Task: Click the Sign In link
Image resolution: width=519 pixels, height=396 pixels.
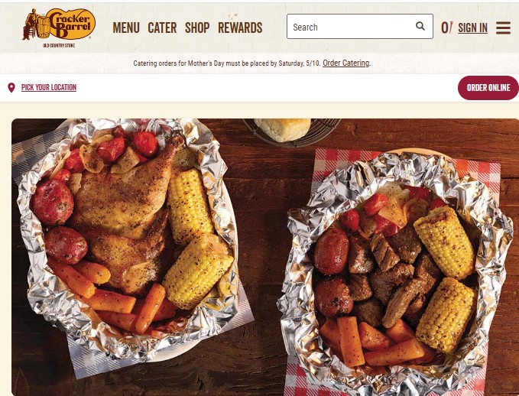Action: (x=472, y=28)
